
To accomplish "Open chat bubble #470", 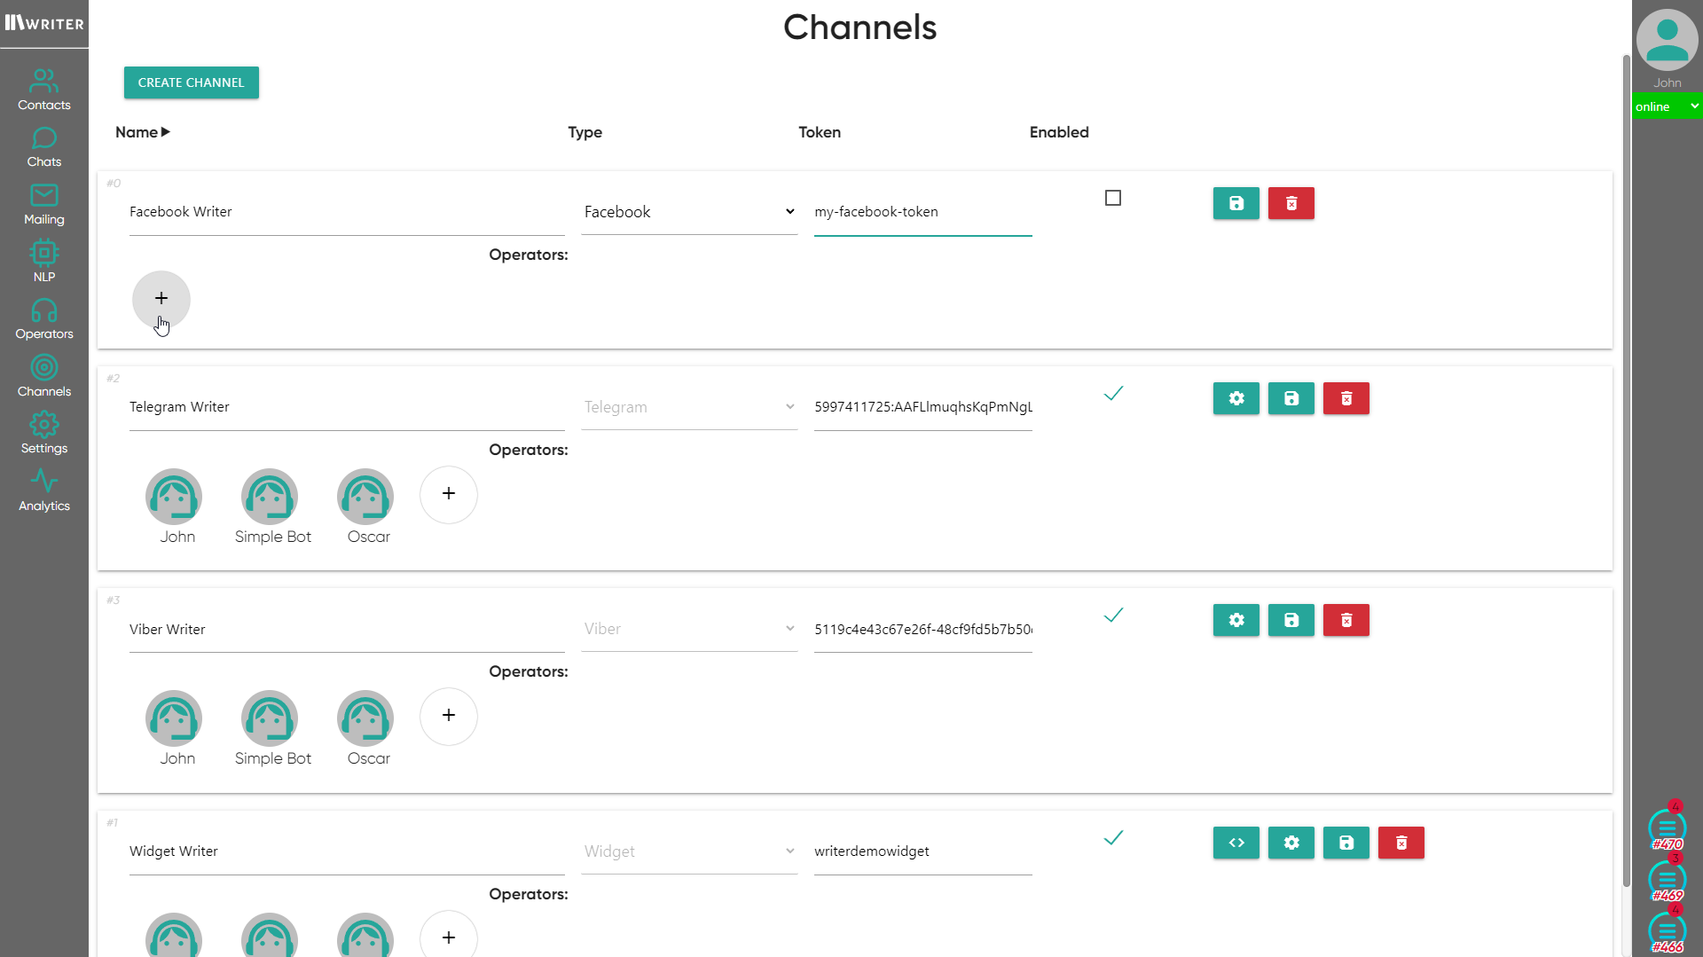I will (1668, 829).
